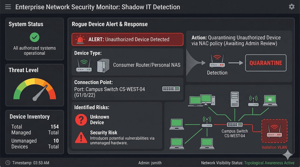Click the green system status checkmark
The image size is (300, 167).
(x=34, y=38)
